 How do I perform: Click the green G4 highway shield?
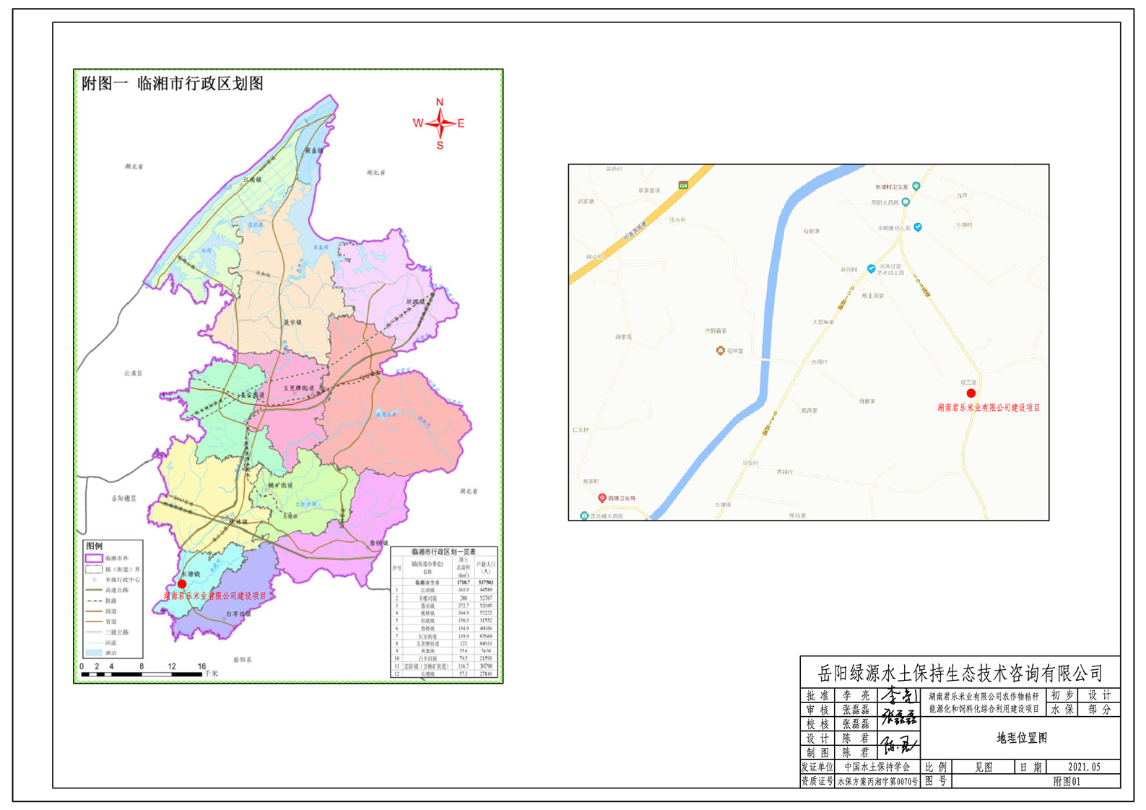pos(683,186)
